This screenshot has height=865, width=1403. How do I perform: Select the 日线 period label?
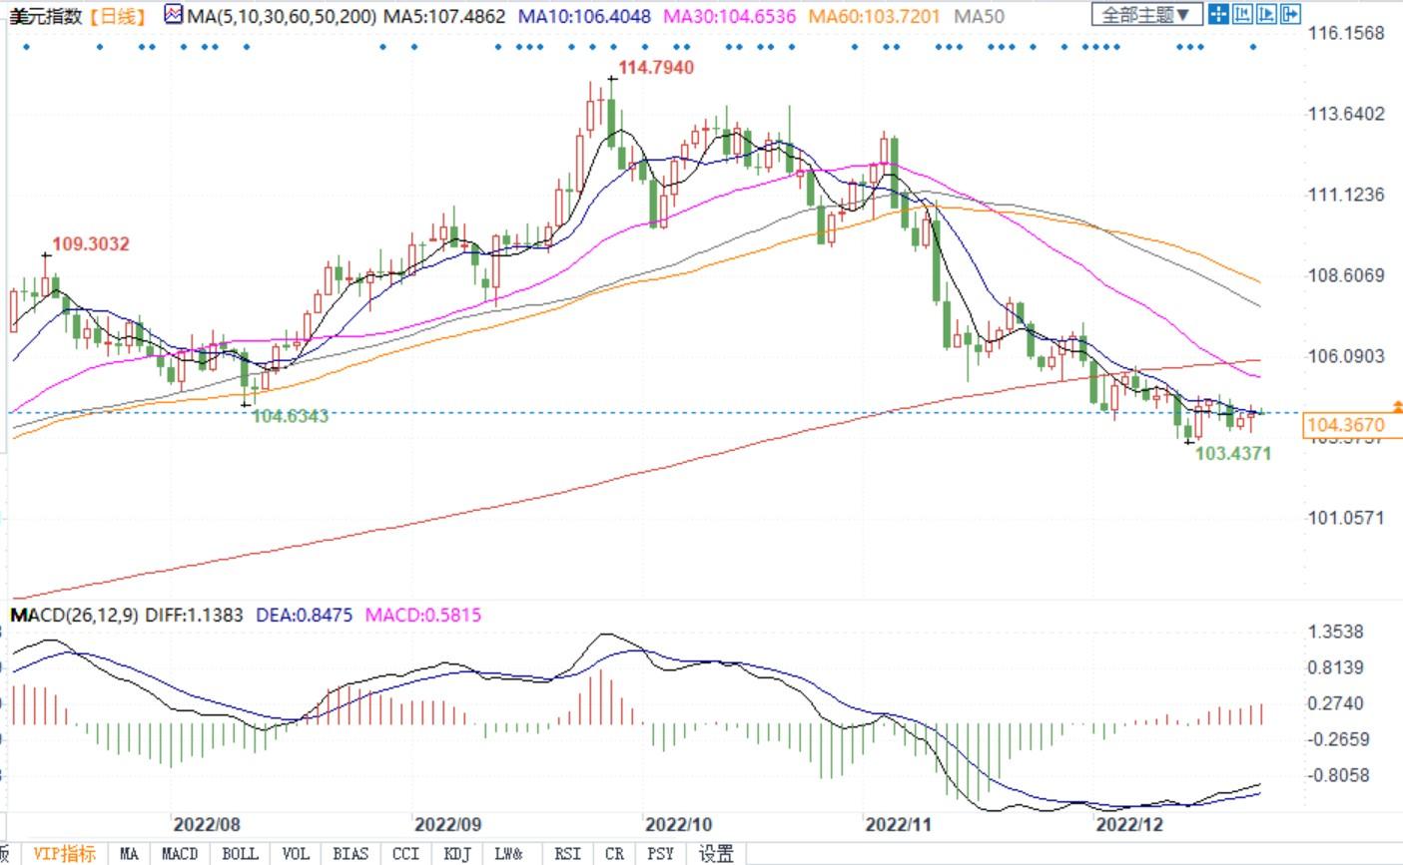coord(117,16)
